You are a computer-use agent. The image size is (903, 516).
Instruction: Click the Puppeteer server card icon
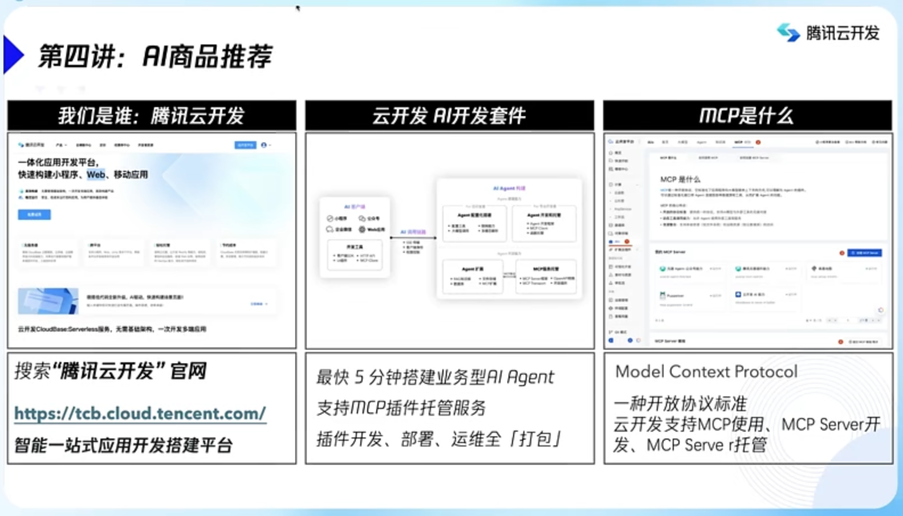pos(662,296)
